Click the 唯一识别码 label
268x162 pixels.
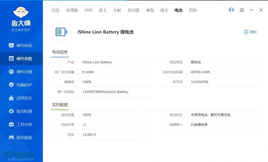coord(66,92)
